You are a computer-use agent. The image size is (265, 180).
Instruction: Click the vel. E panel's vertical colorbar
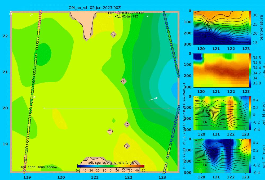(250, 156)
